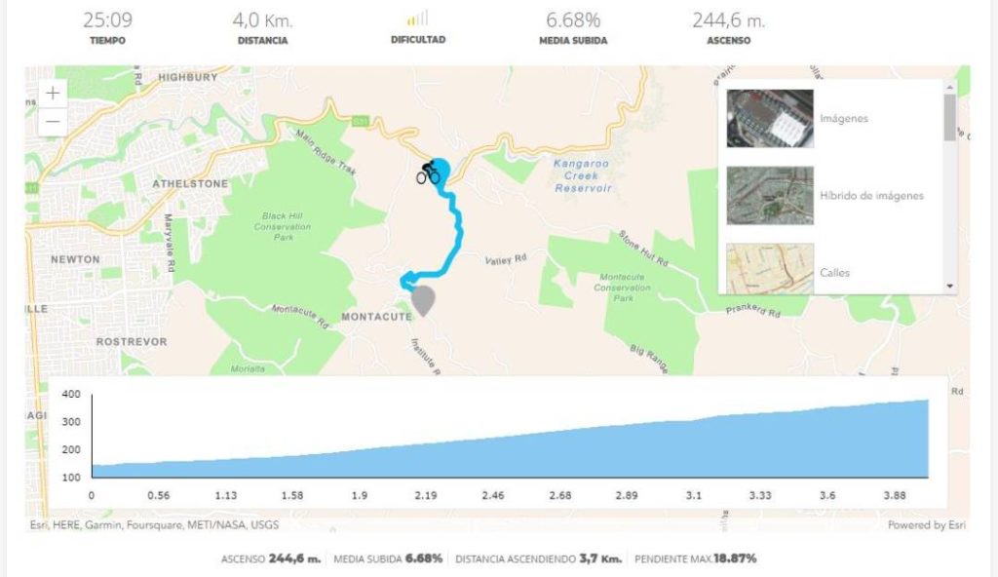The width and height of the screenshot is (998, 577).
Task: Click the grey destination pin near Montacute
Action: point(423,300)
